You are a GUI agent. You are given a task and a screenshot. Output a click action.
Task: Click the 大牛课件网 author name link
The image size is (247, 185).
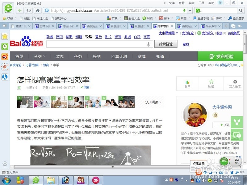222,107
